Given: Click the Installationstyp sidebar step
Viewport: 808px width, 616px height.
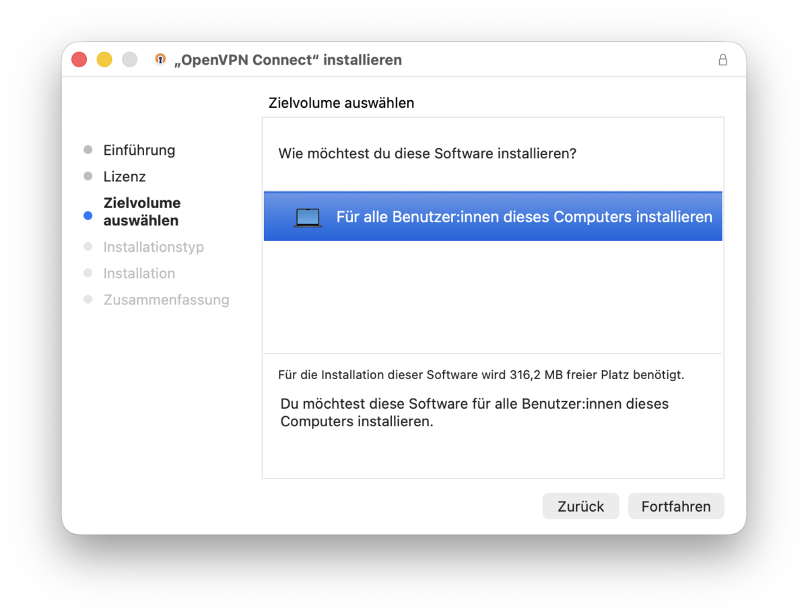Looking at the screenshot, I should [x=154, y=247].
